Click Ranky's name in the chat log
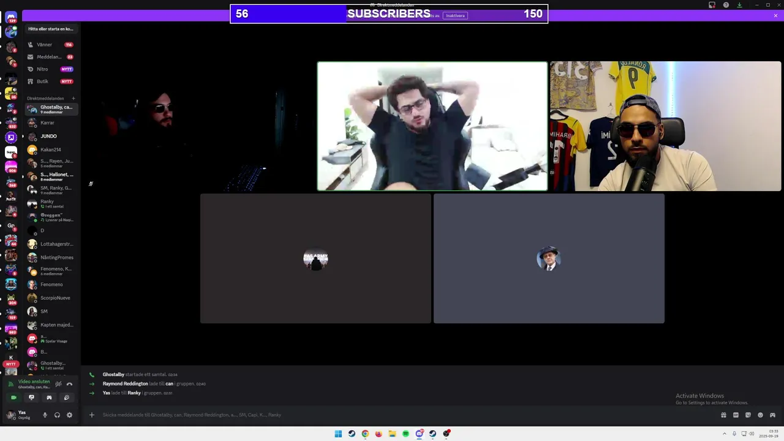The width and height of the screenshot is (784, 441). (134, 393)
